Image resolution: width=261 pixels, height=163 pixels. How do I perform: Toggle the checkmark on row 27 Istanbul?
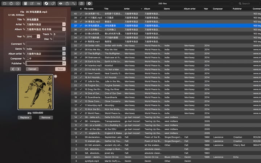pyautogui.click(x=81, y=65)
